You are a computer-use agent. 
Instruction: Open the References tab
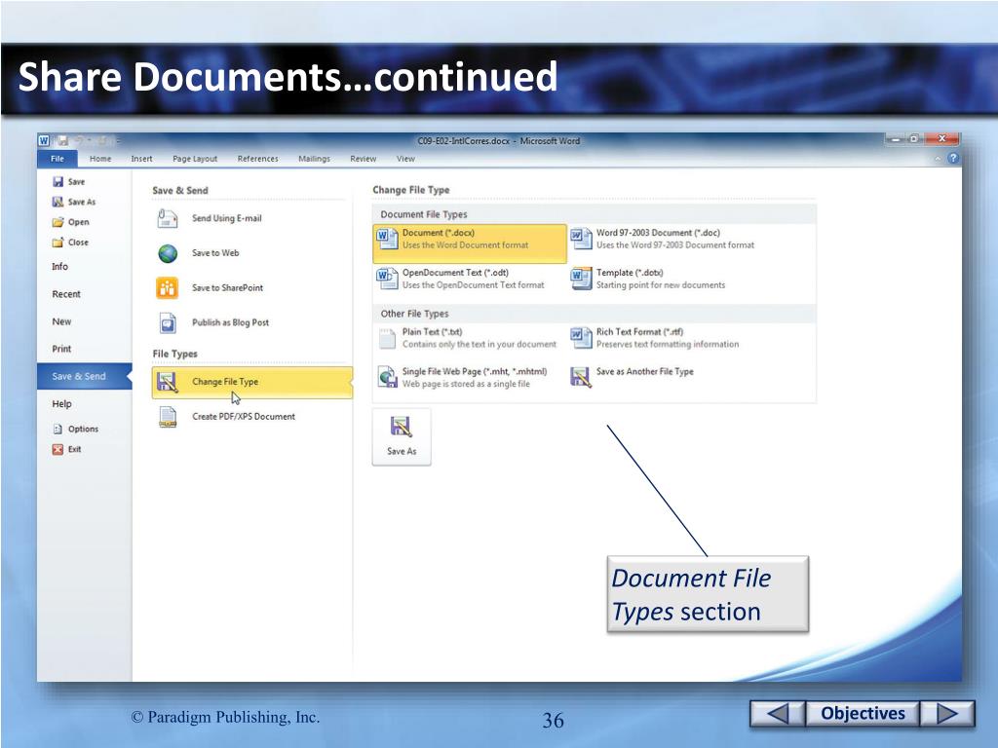tap(257, 159)
